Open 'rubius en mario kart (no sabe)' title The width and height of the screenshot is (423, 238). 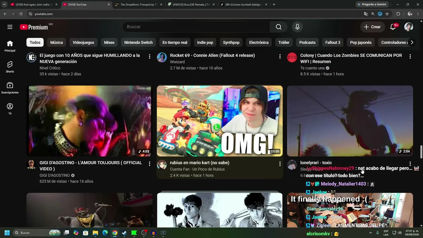[x=200, y=163]
